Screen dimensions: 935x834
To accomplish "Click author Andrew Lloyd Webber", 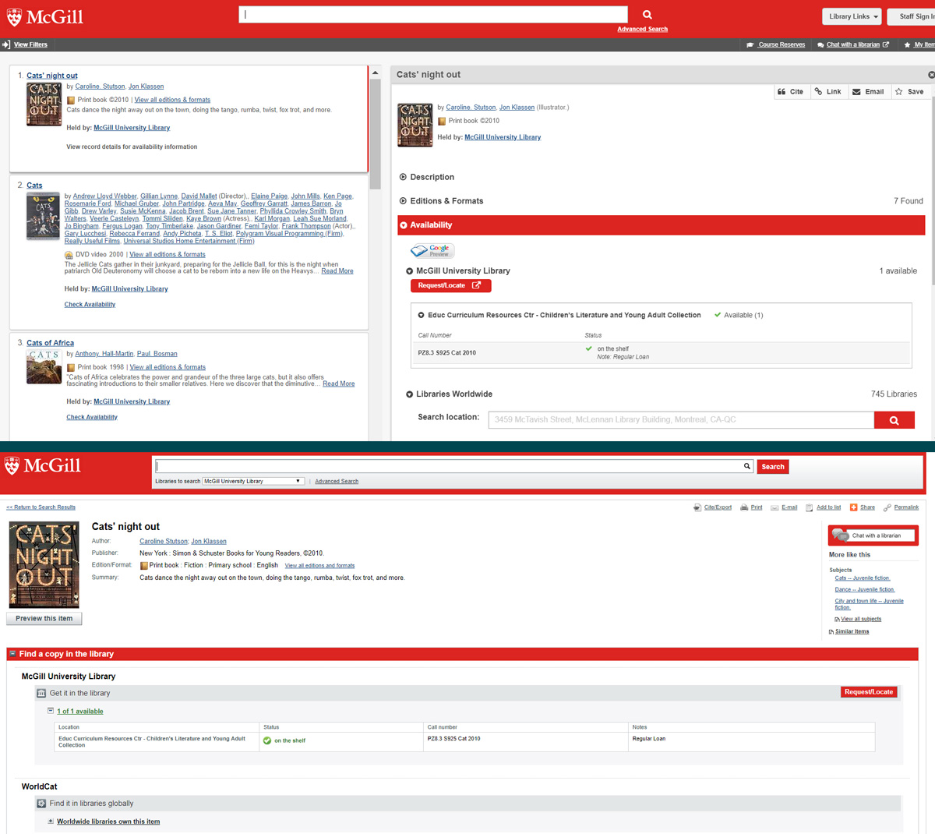I will click(105, 196).
